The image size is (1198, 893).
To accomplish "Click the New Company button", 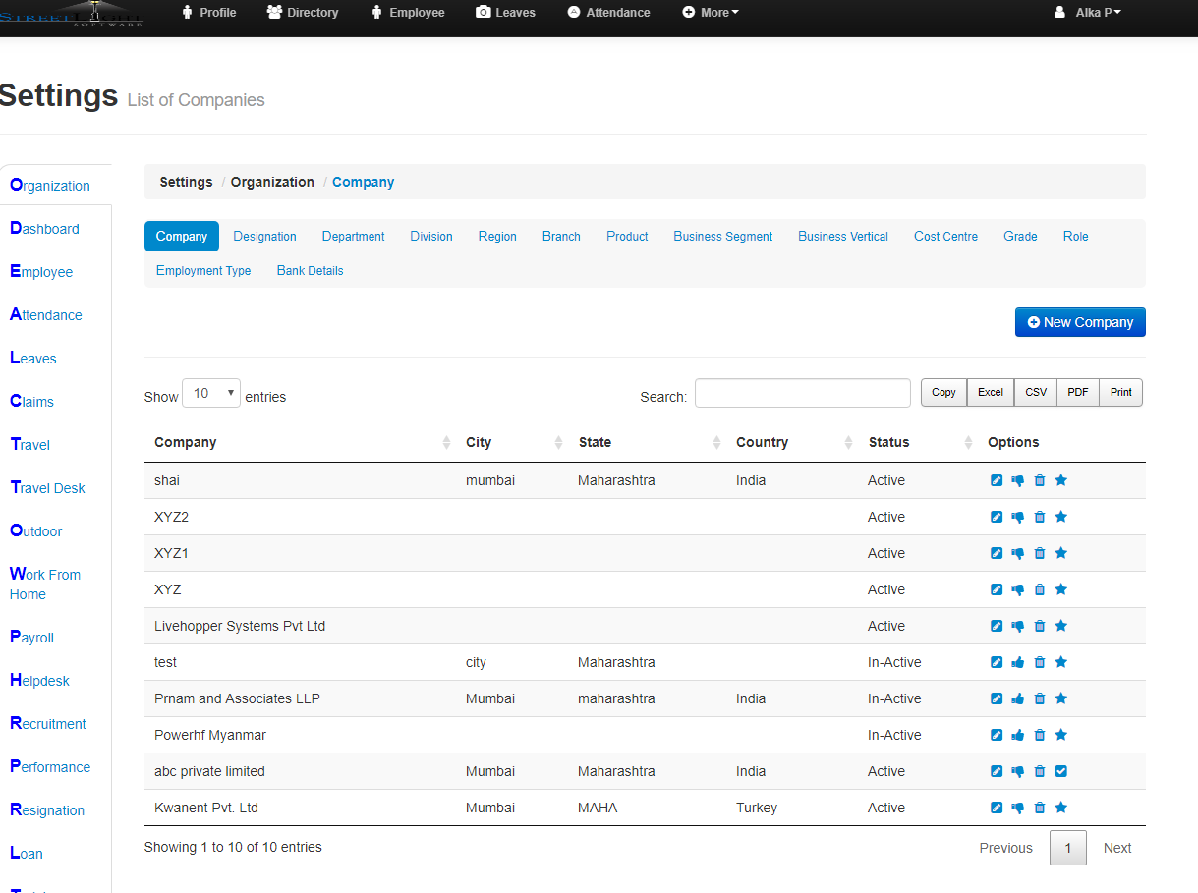I will click(x=1080, y=322).
